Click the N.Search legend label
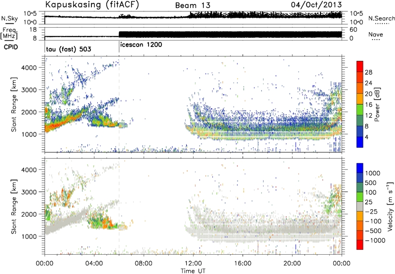 click(x=382, y=18)
